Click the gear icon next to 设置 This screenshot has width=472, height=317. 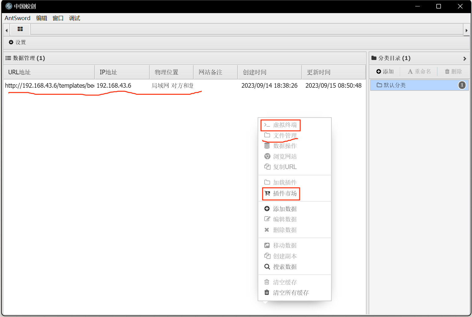coord(11,42)
